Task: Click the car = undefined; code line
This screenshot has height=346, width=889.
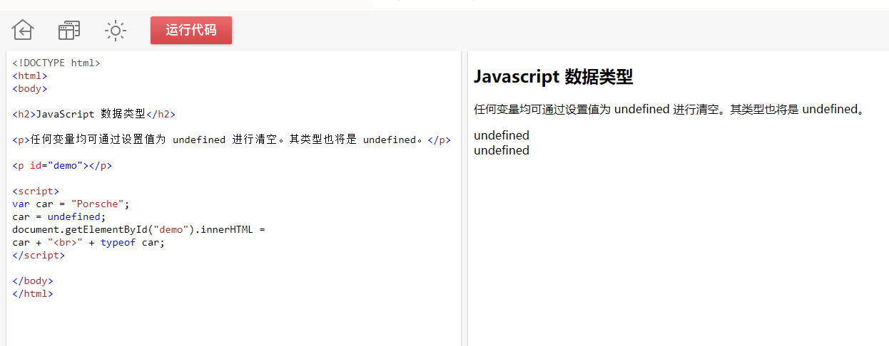Action: 59,216
